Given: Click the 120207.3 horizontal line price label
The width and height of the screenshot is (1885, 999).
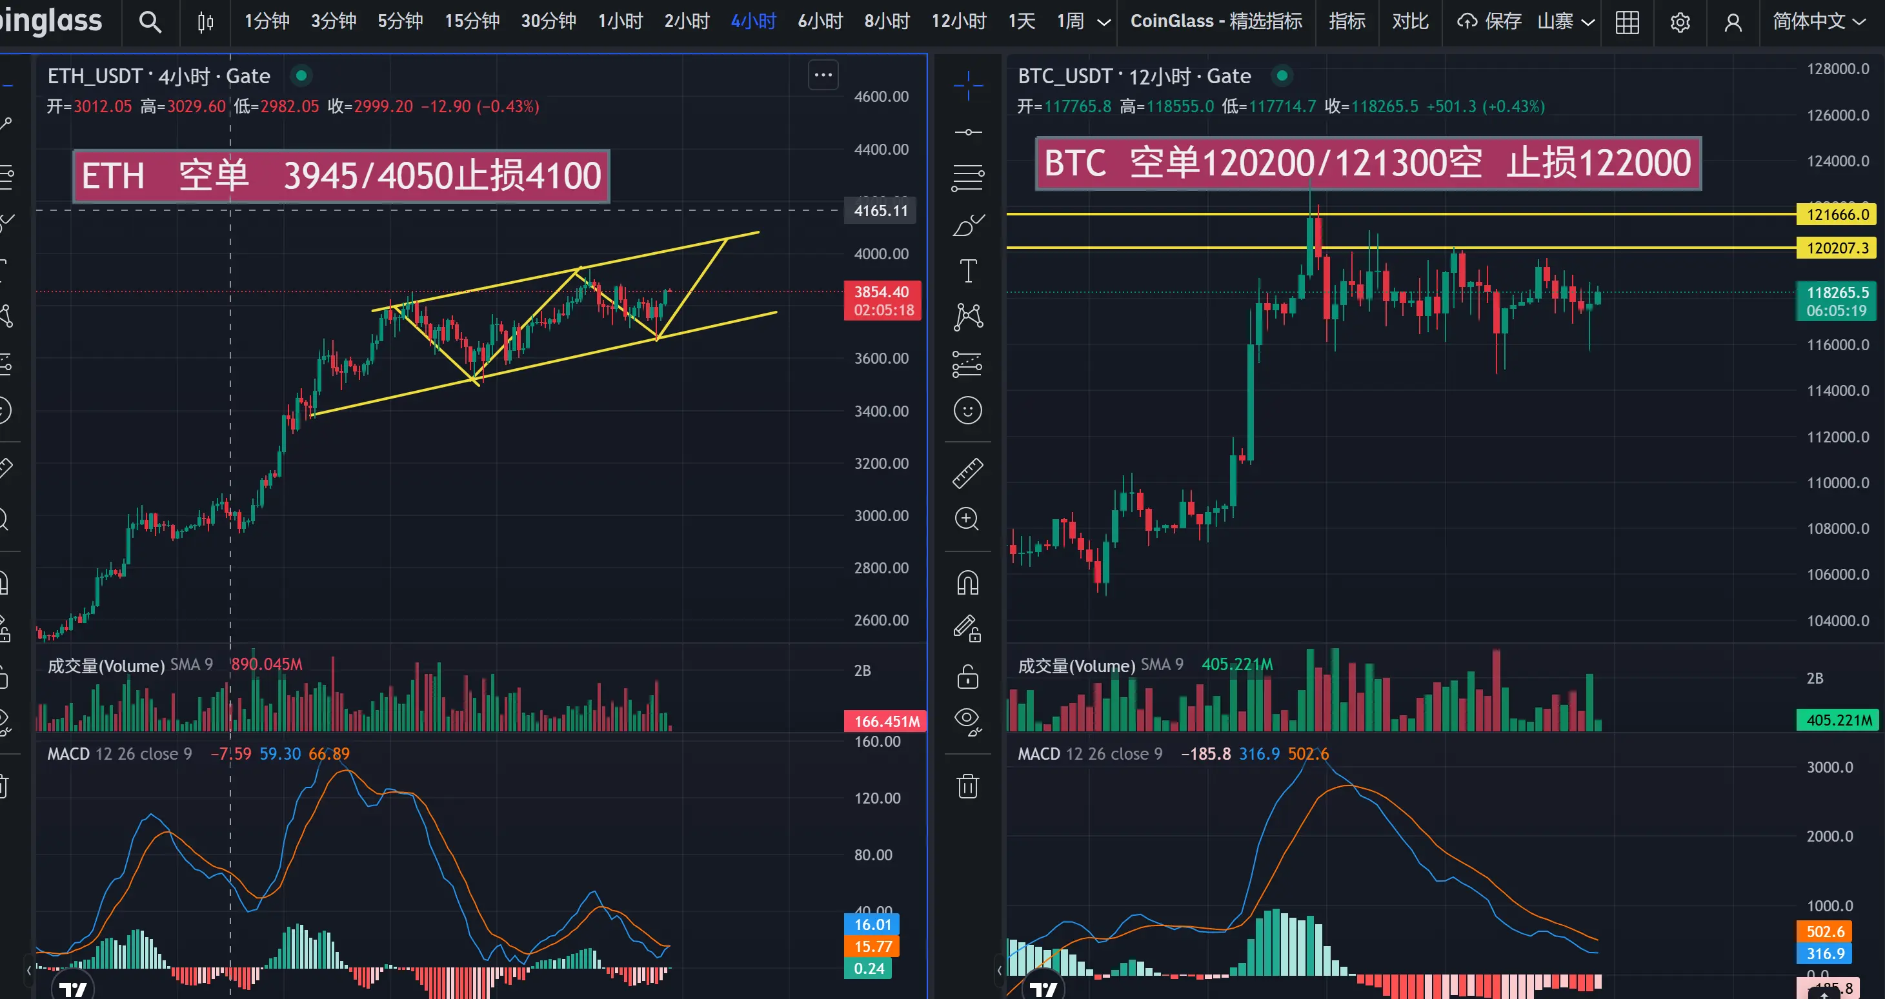Looking at the screenshot, I should coord(1837,248).
